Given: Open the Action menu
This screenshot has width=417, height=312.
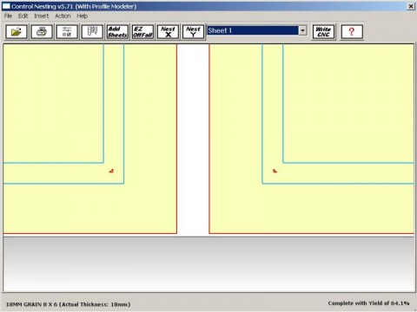Looking at the screenshot, I should [63, 16].
